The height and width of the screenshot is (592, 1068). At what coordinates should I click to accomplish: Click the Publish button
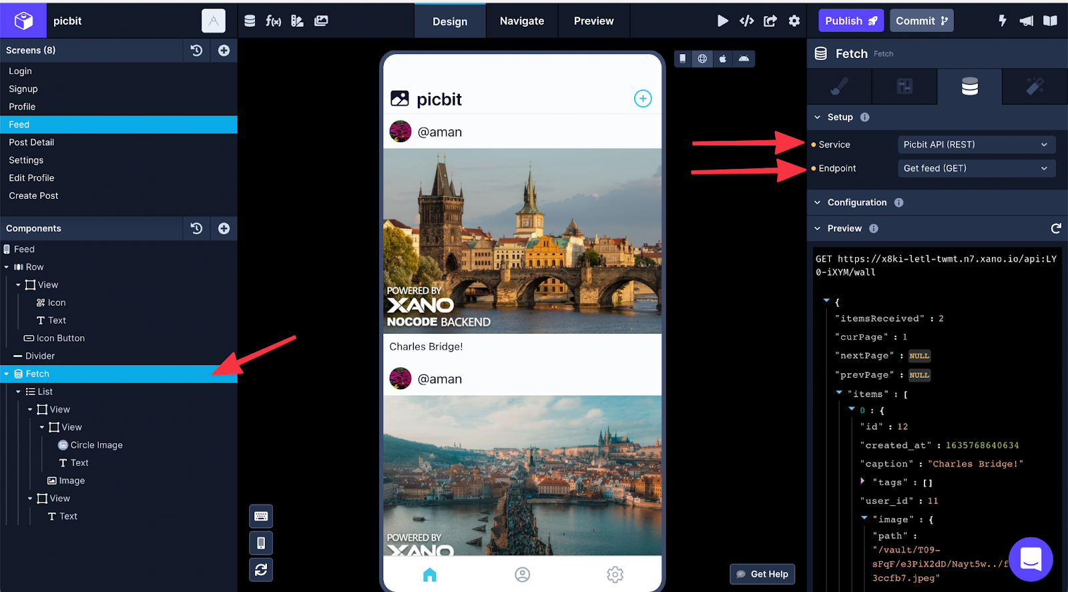(850, 21)
